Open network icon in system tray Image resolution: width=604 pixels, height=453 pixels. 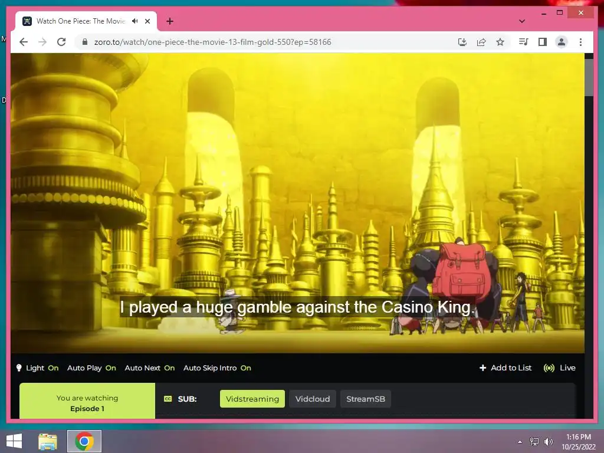click(x=534, y=442)
